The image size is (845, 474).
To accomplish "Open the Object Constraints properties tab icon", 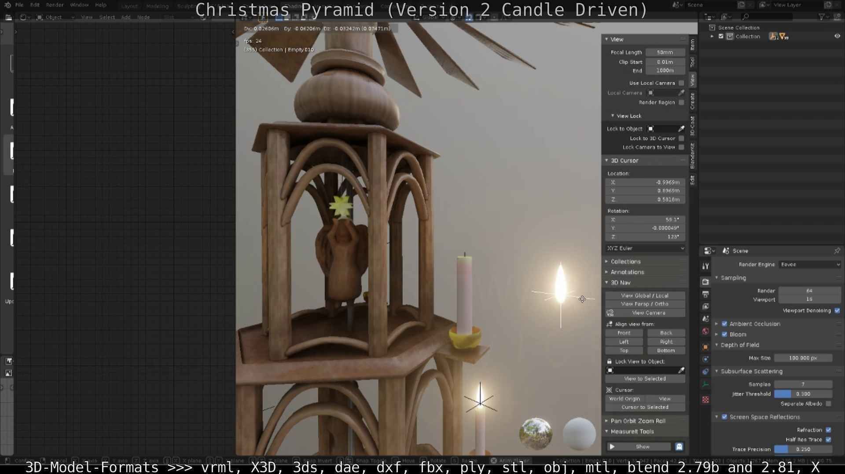I will (x=705, y=372).
